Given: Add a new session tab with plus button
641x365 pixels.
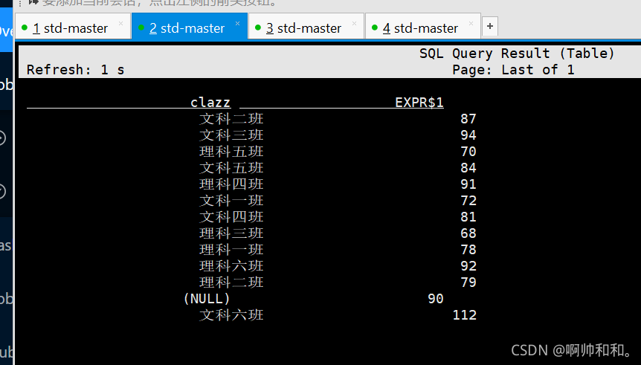Looking at the screenshot, I should coord(490,27).
